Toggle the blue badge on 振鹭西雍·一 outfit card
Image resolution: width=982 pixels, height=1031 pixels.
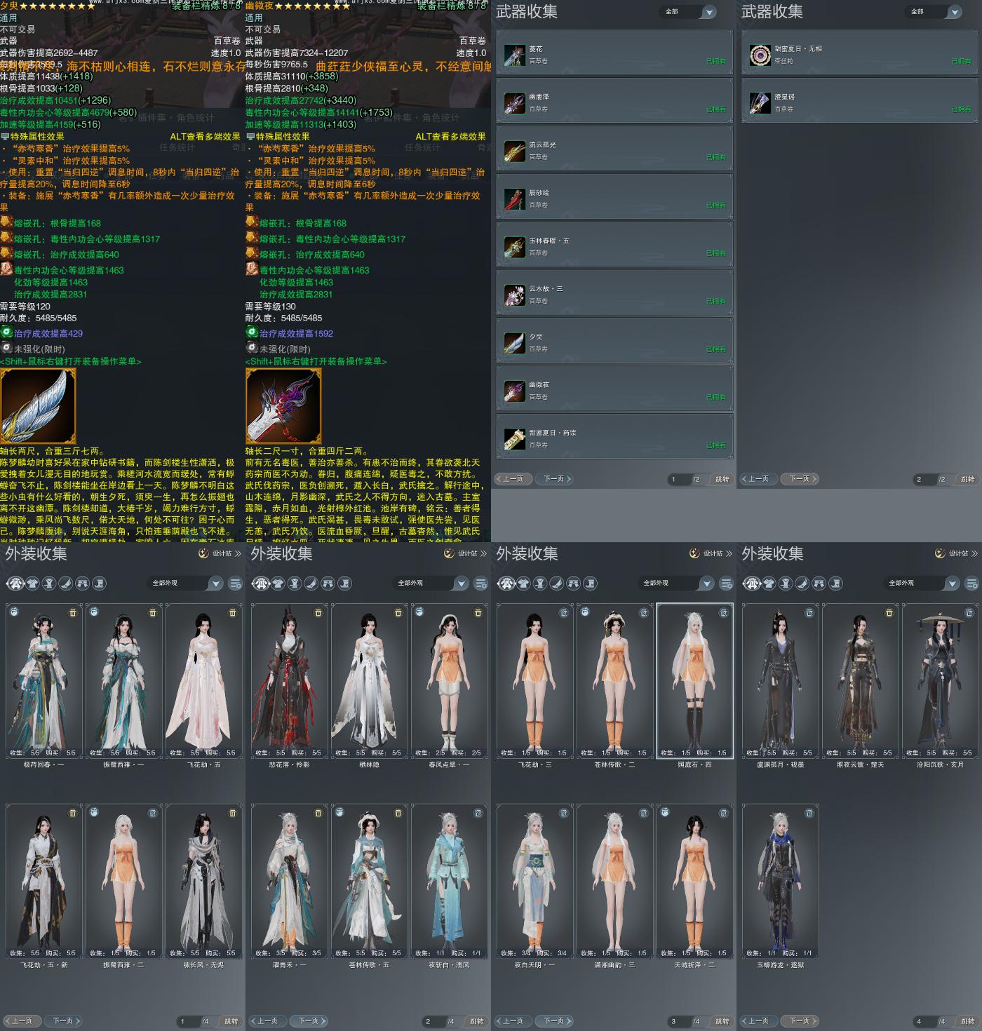(x=94, y=612)
